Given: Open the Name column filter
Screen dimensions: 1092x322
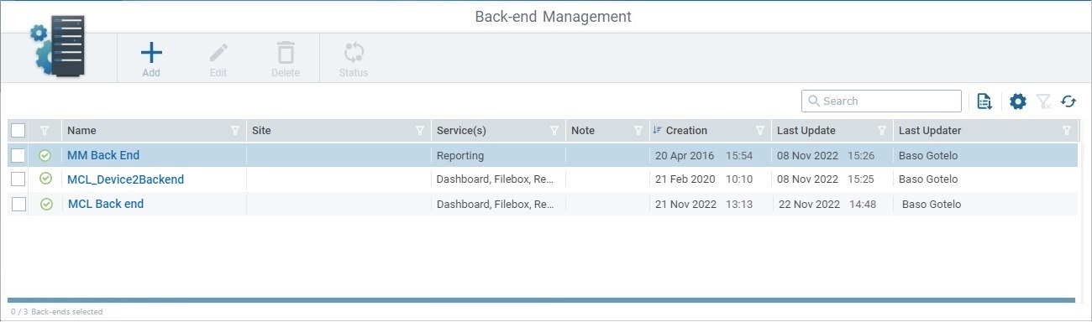Looking at the screenshot, I should click(x=235, y=131).
